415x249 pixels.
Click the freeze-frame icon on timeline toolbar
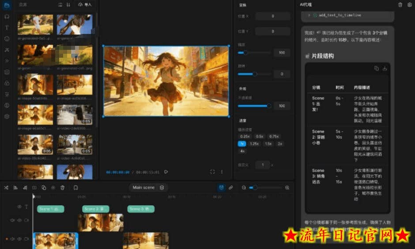[x=53, y=188]
